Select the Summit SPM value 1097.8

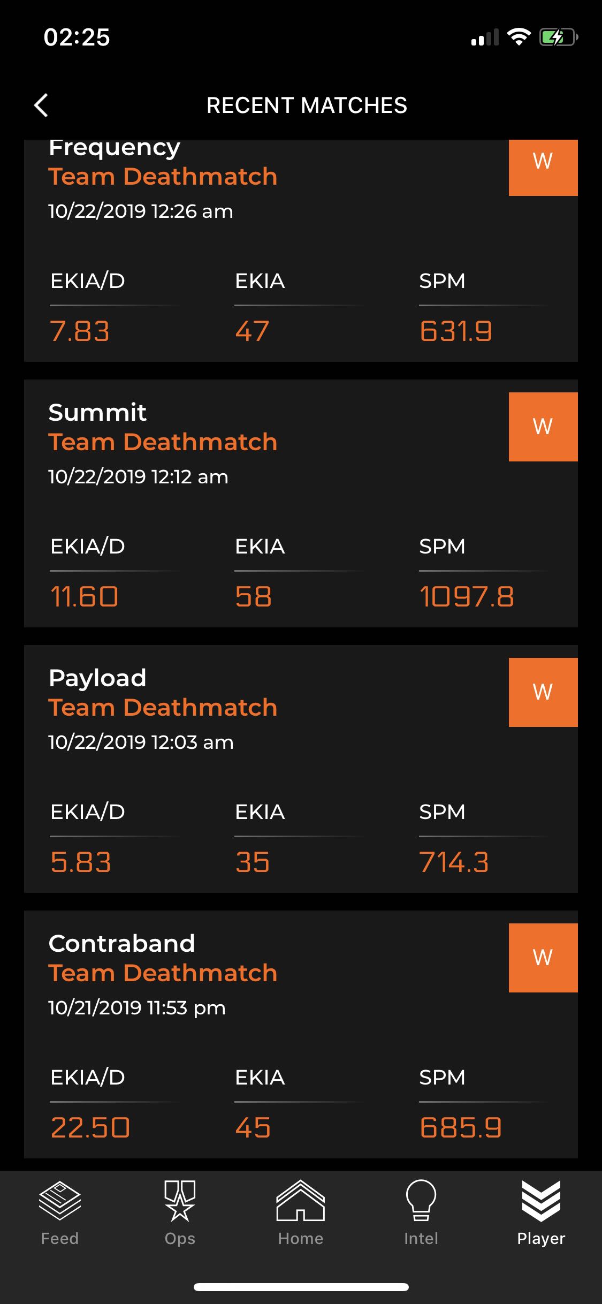click(x=467, y=596)
